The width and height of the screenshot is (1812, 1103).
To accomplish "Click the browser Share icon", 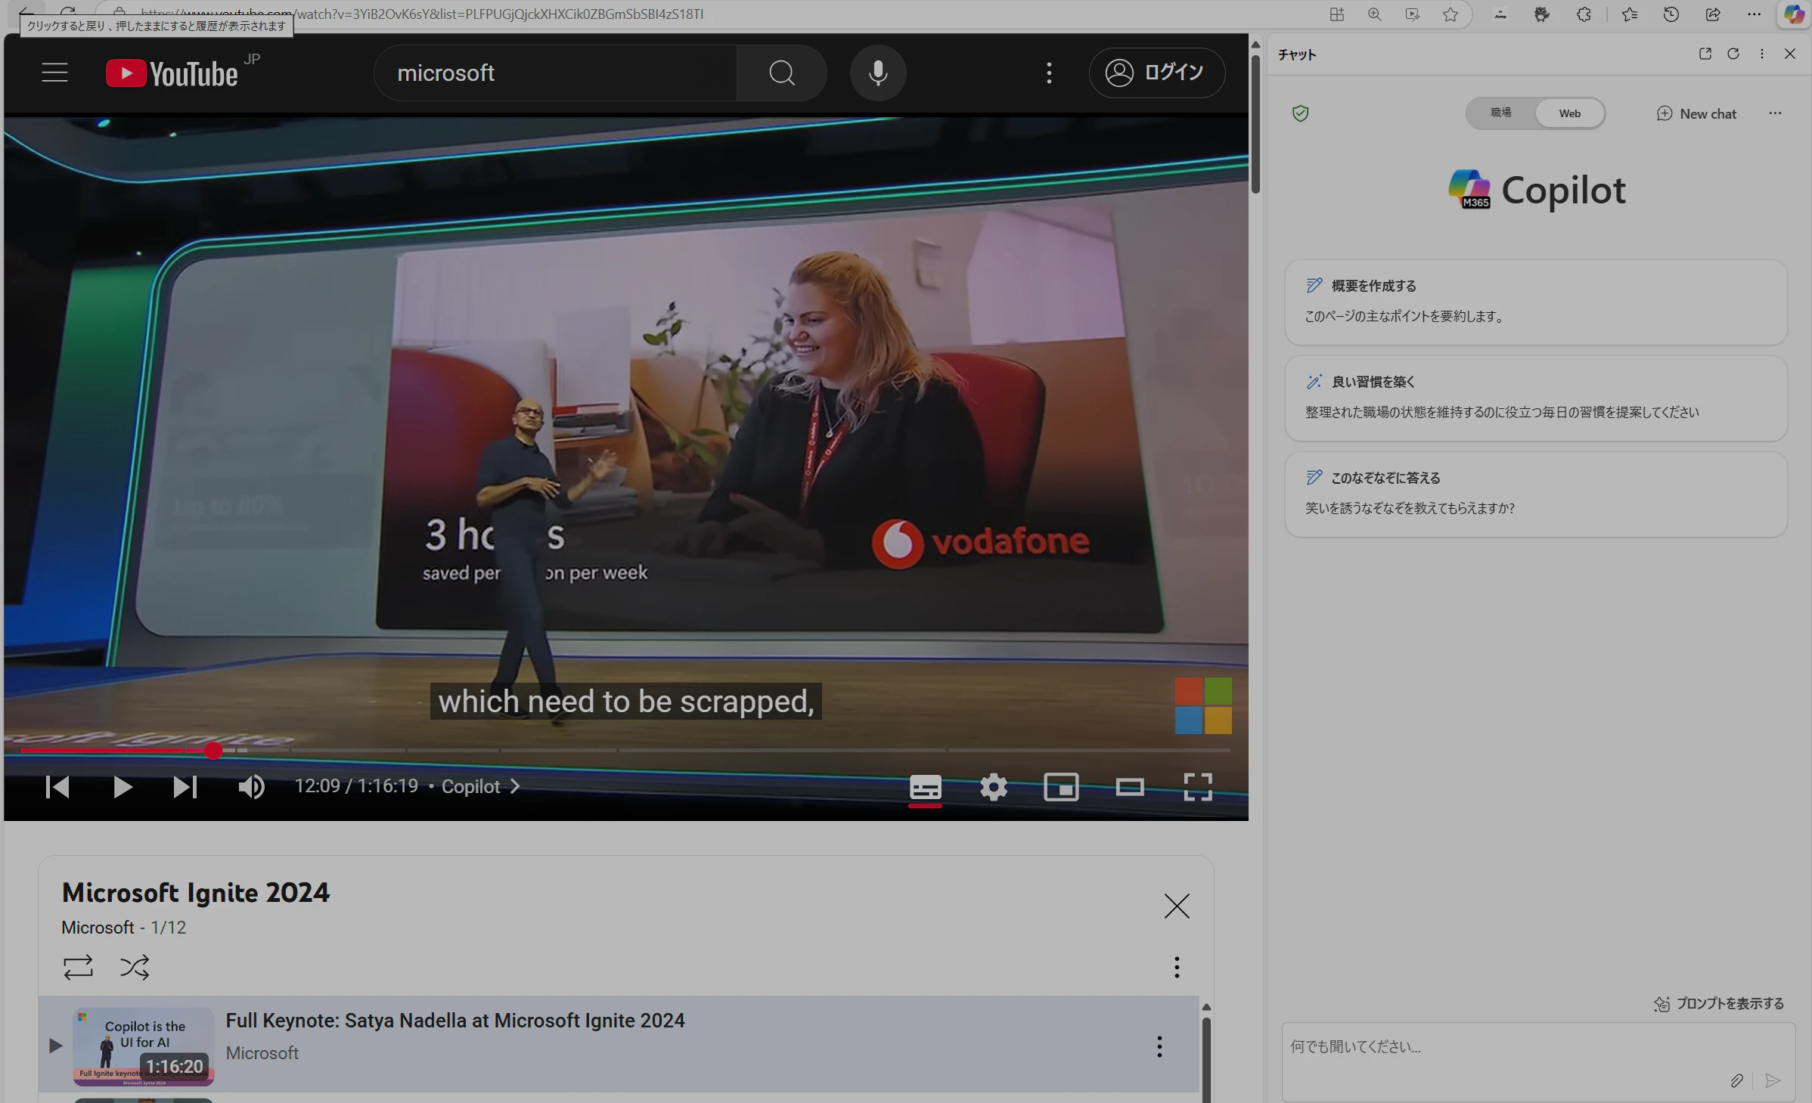I will coord(1712,14).
